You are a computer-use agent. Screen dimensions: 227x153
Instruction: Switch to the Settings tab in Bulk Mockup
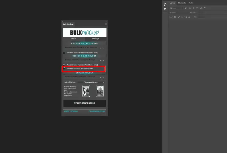tap(95, 38)
